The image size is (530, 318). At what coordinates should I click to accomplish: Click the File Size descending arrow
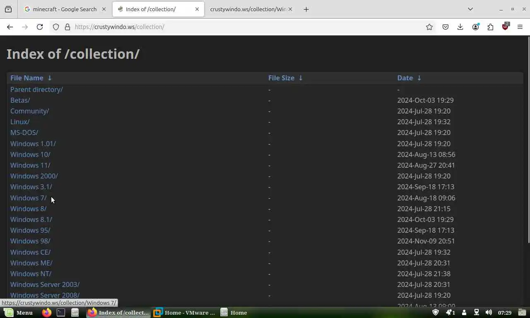(301, 78)
